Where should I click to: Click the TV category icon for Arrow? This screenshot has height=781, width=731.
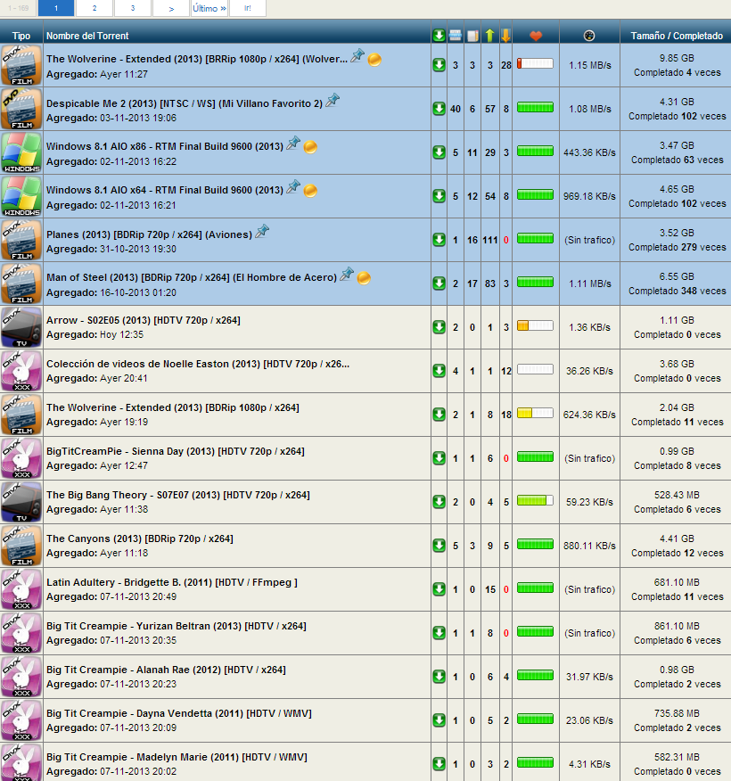pos(21,327)
